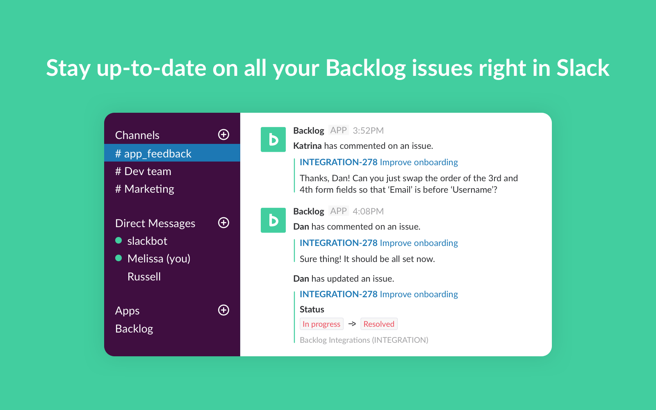The width and height of the screenshot is (656, 410).
Task: Click the Backlog avatar on the 4:08PM message
Action: pyautogui.click(x=273, y=220)
